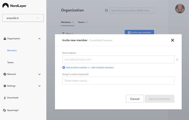This screenshot has height=120, width=189.
Task: Open Members in the sidebar
Action: pos(12,50)
